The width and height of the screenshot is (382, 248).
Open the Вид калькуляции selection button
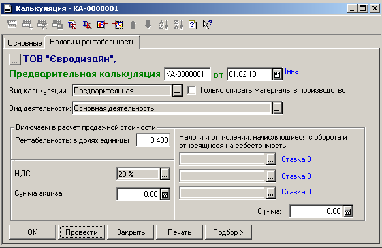click(x=178, y=91)
